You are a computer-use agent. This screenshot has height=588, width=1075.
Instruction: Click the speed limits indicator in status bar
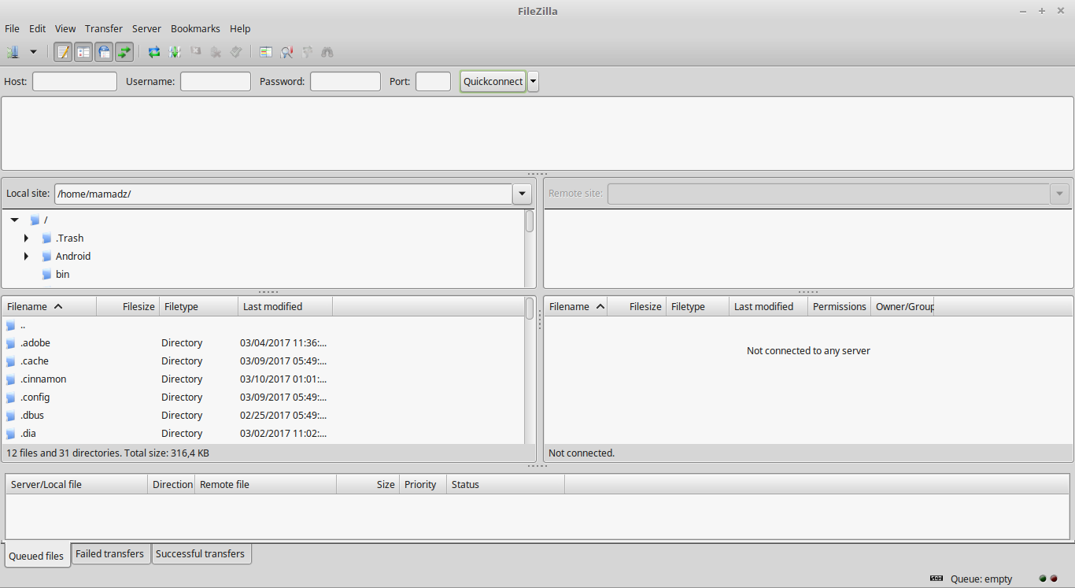(x=936, y=579)
